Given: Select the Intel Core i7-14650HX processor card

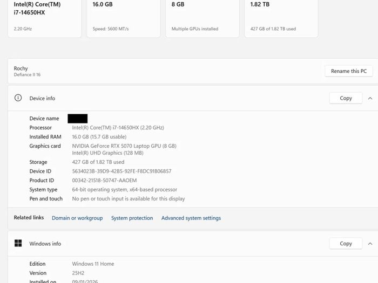Looking at the screenshot, I should tap(45, 18).
